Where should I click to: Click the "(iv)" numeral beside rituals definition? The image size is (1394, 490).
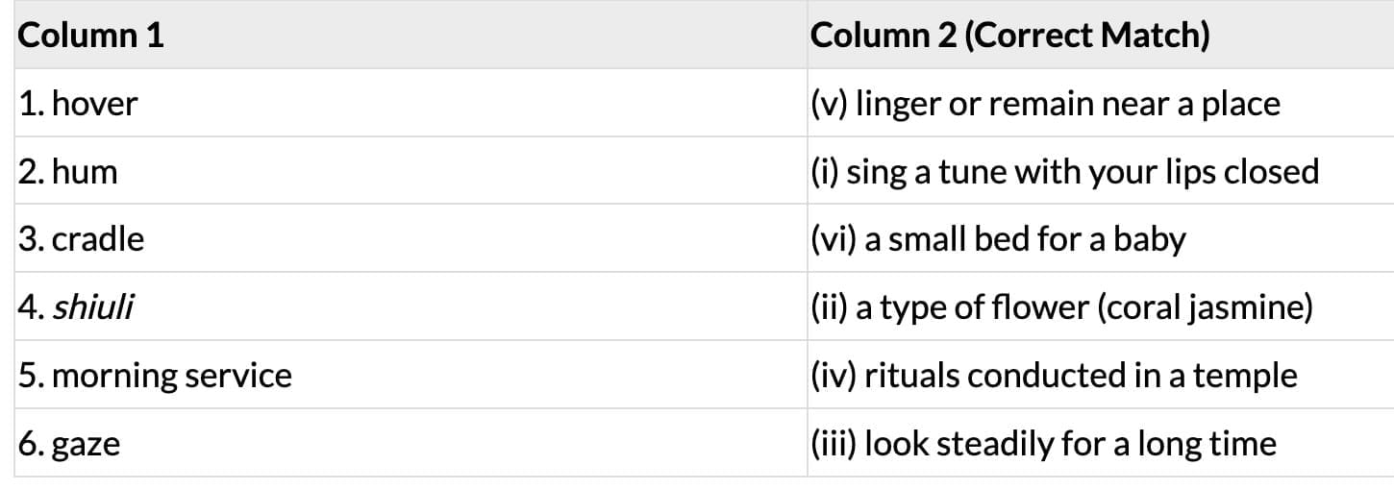tap(834, 376)
